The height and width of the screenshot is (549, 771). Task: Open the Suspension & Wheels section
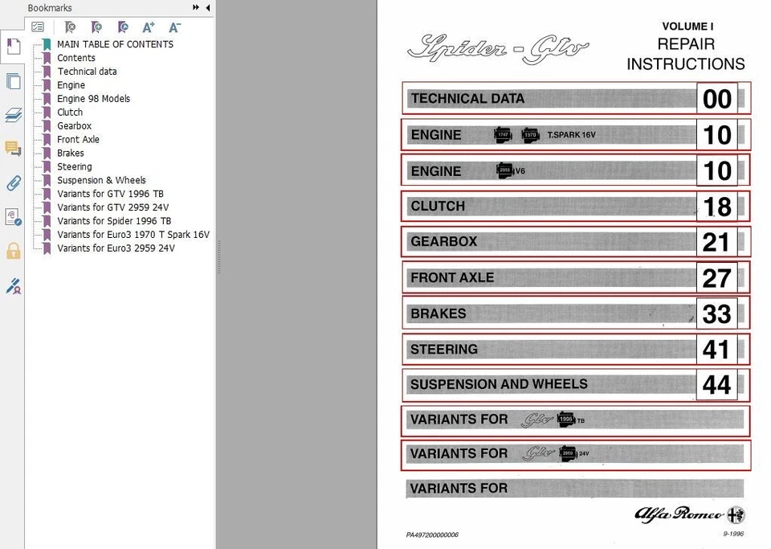pos(101,180)
